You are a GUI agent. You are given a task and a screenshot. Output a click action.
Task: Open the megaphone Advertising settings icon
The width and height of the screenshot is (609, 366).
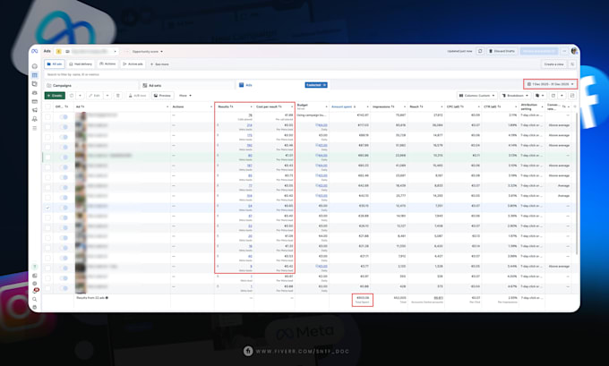(x=35, y=110)
